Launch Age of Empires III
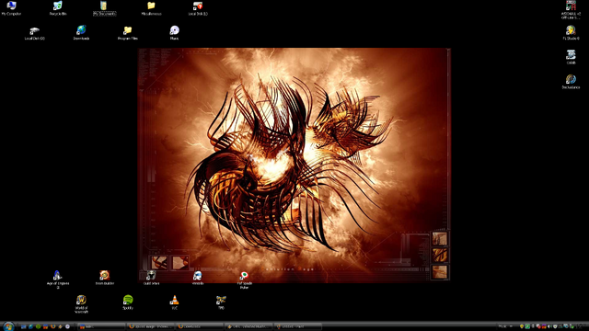Screen dimensions: 589x331 click(x=58, y=280)
